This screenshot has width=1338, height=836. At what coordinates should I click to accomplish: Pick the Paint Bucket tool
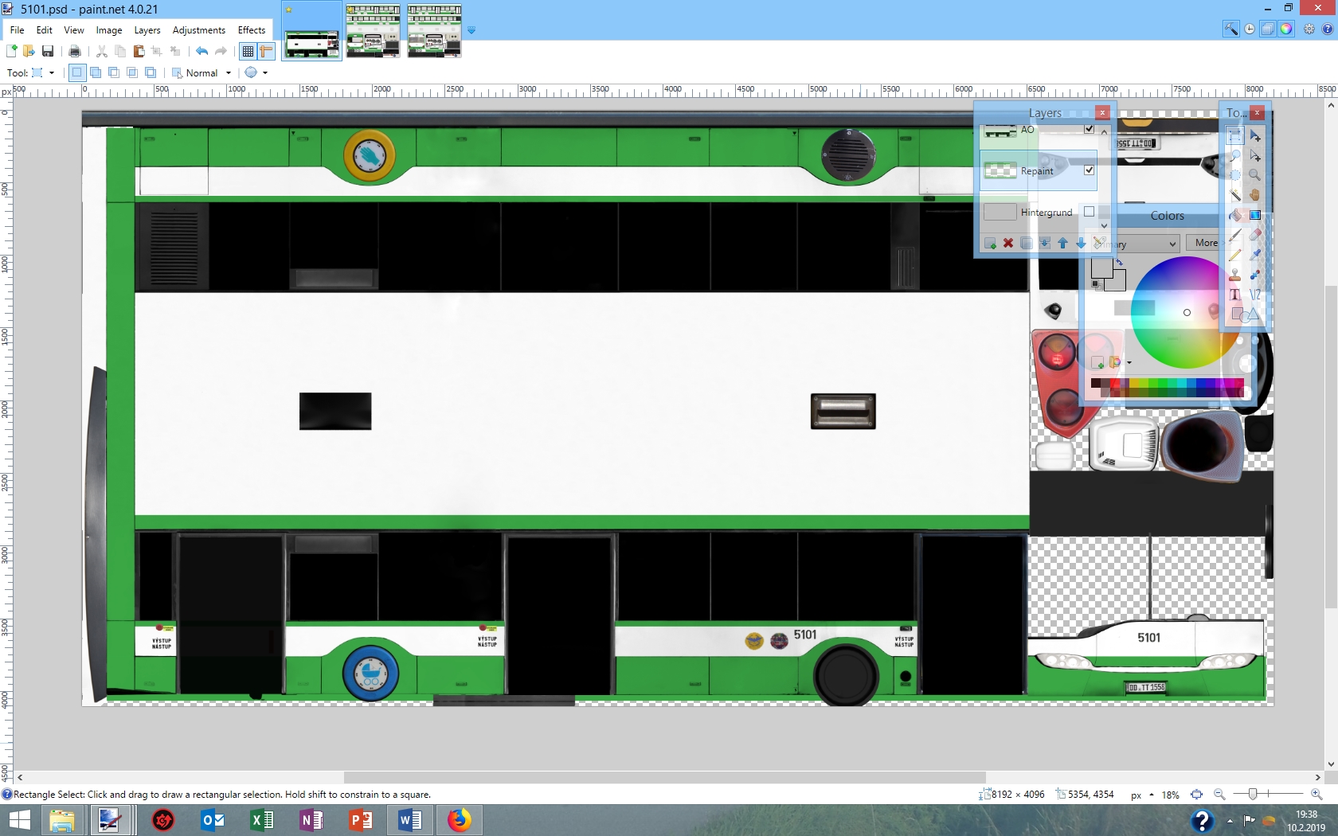pyautogui.click(x=1235, y=215)
